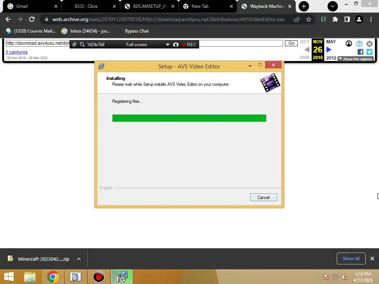The image size is (379, 284).
Task: Jump to next capture arrow (2012)
Action: point(329,50)
